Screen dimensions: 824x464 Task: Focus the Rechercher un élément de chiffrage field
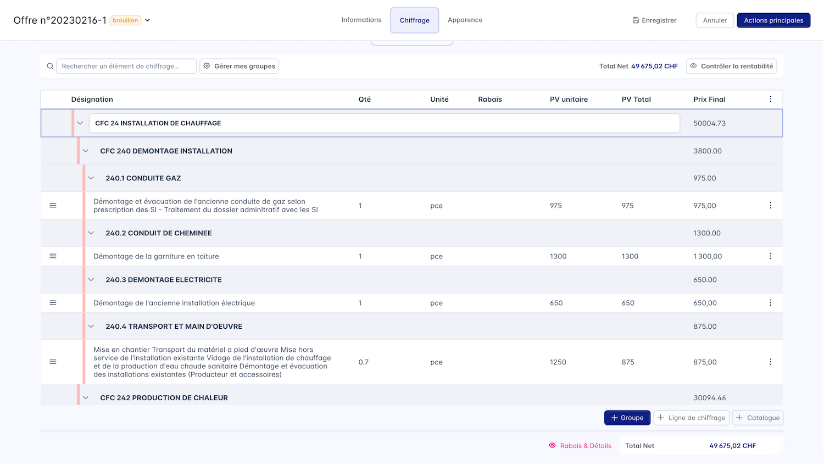tap(126, 66)
